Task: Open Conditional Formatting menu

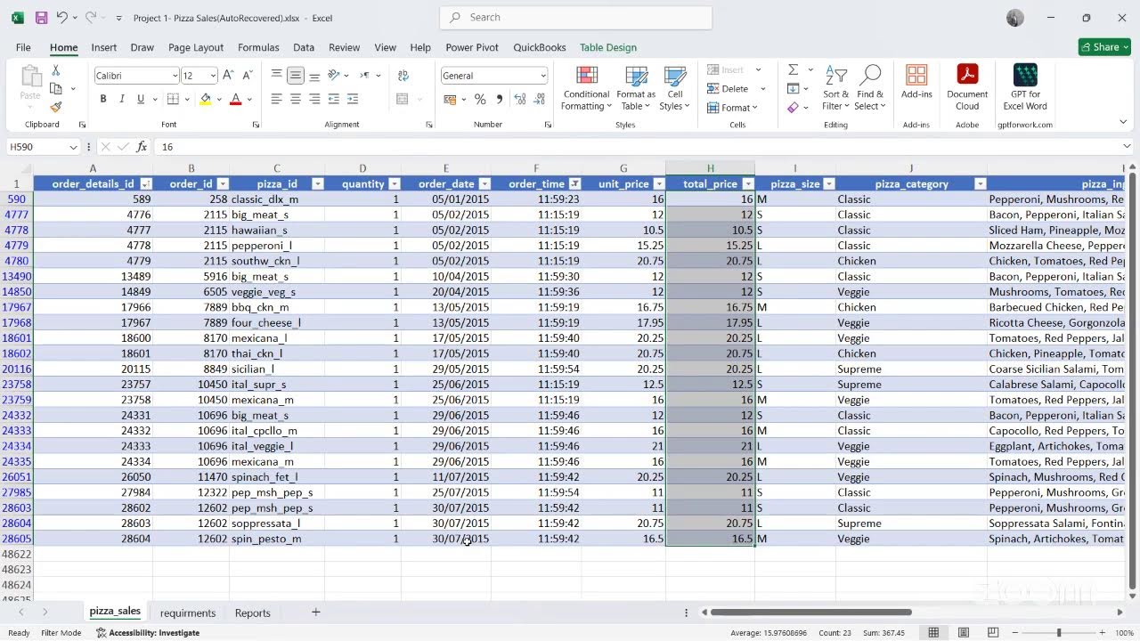Action: click(586, 88)
